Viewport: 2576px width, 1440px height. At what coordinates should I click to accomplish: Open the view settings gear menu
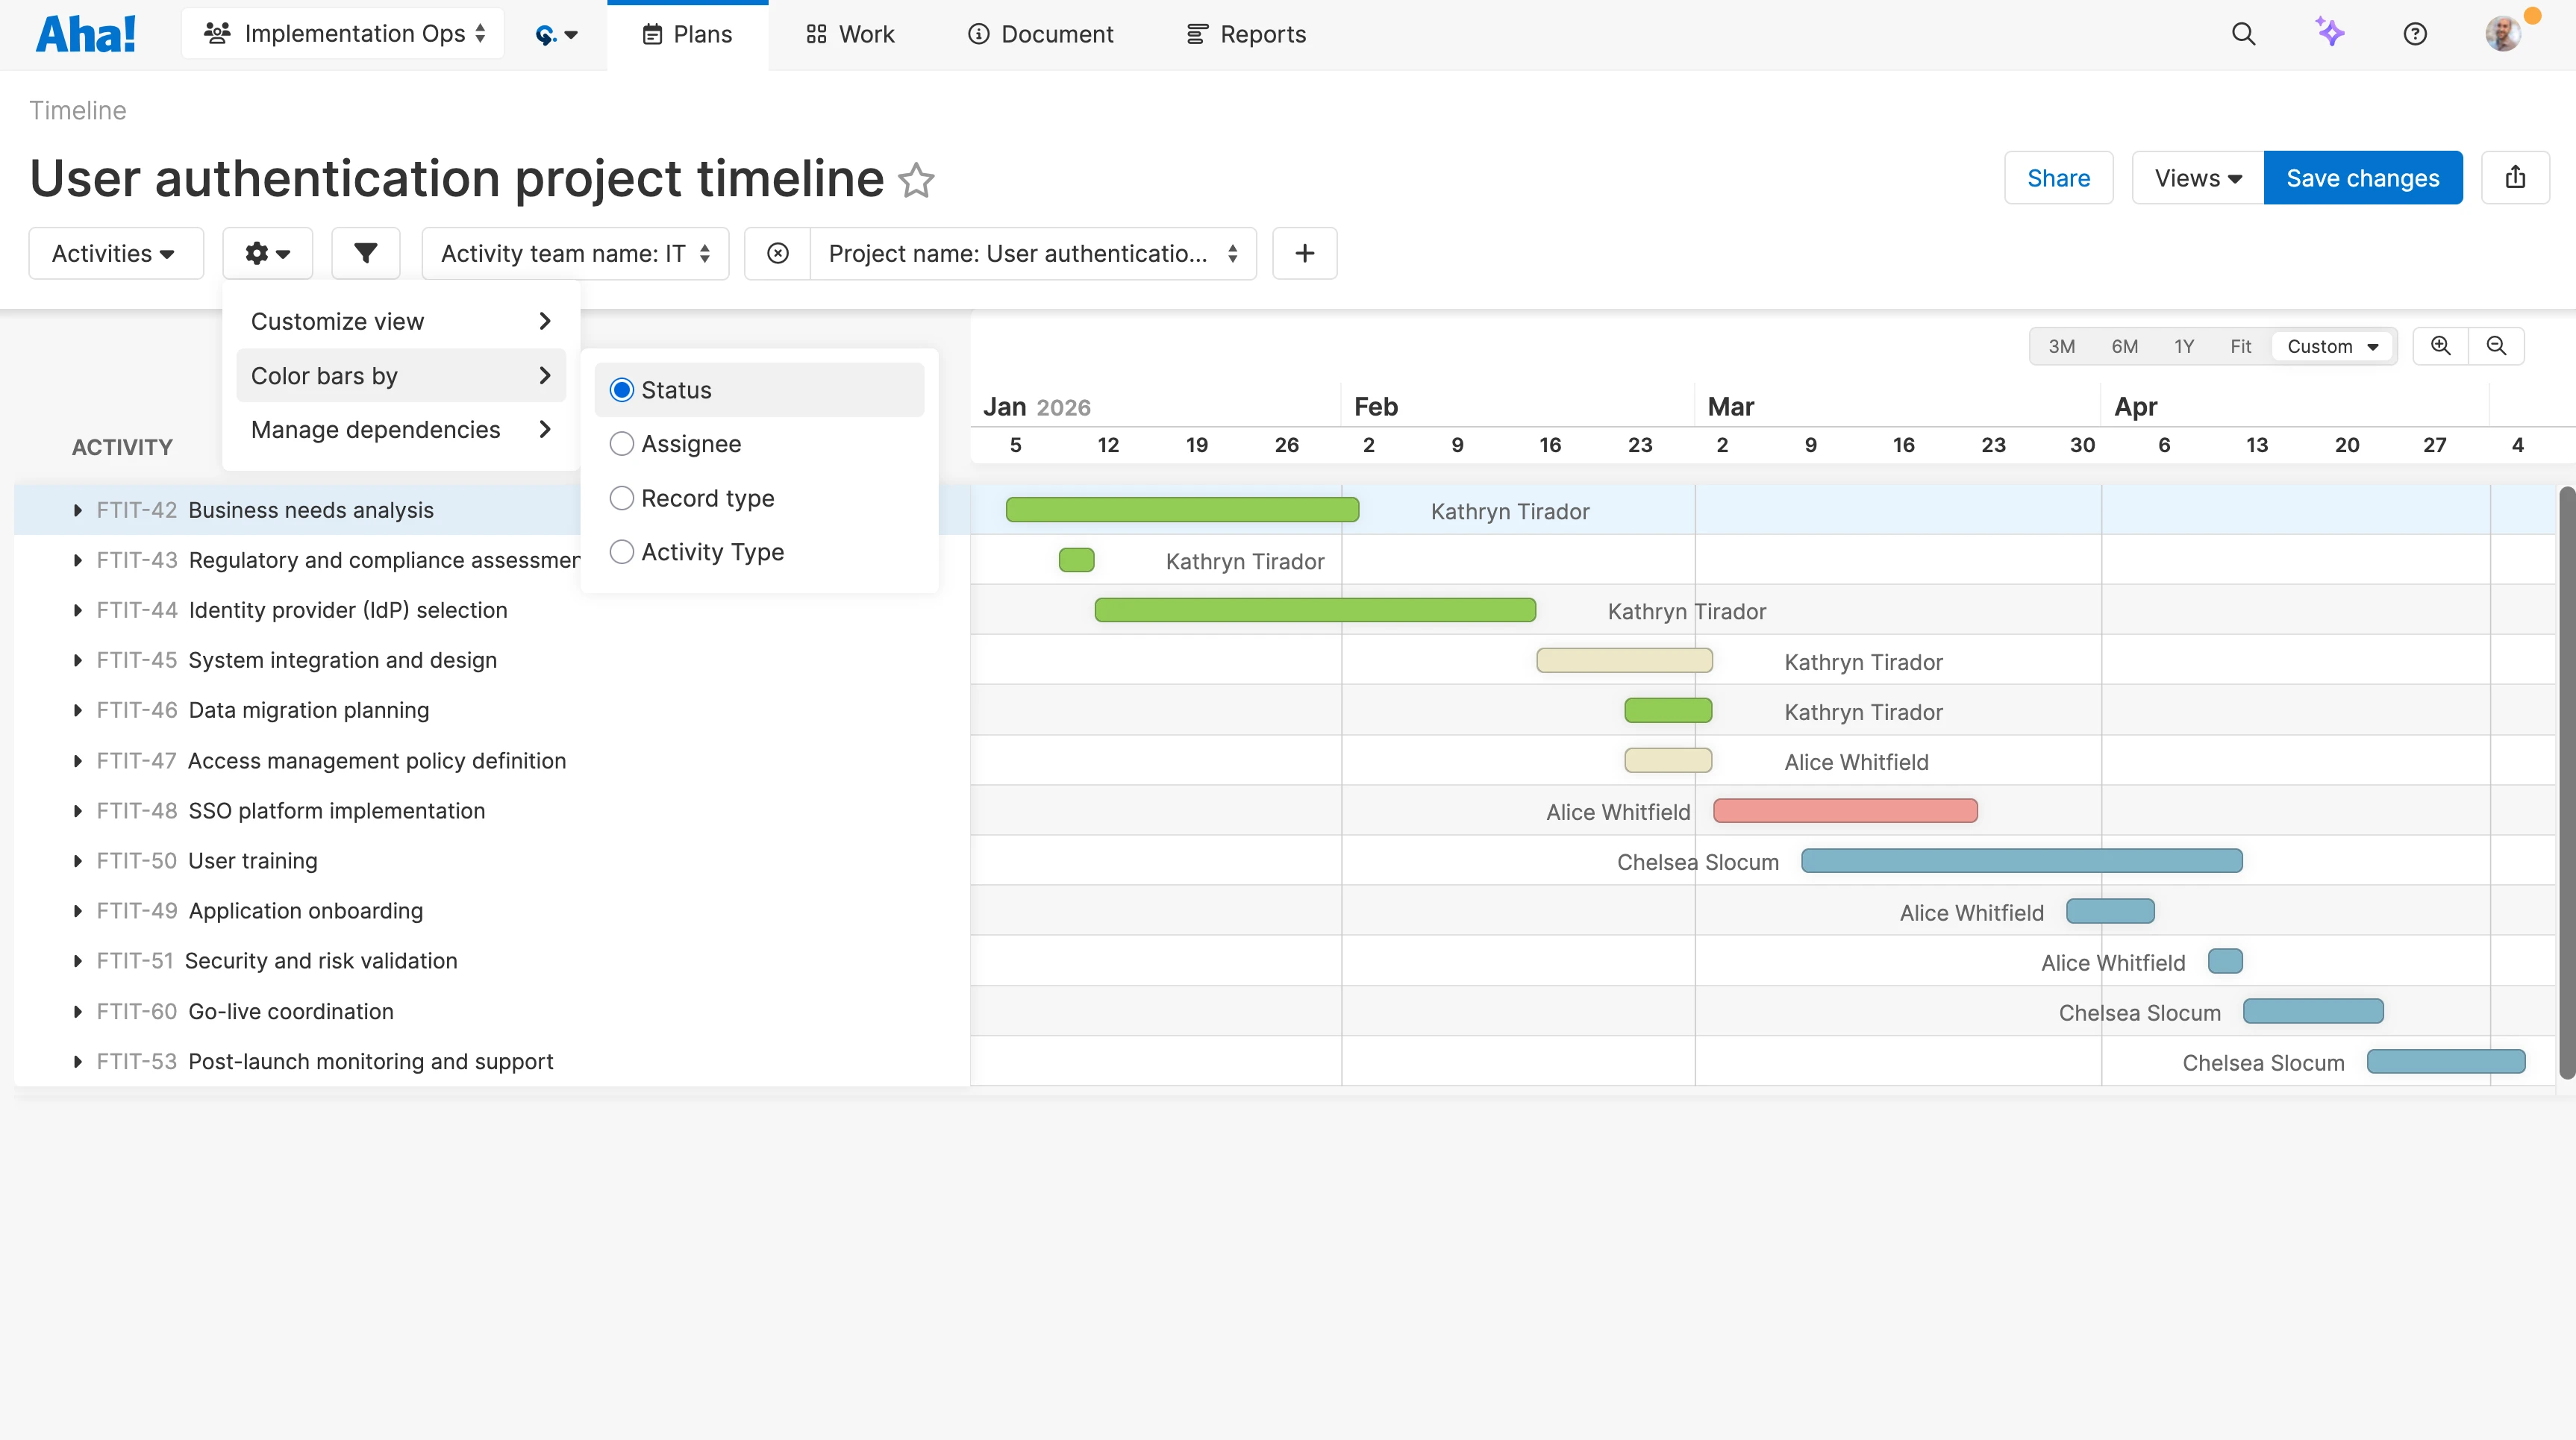click(266, 253)
